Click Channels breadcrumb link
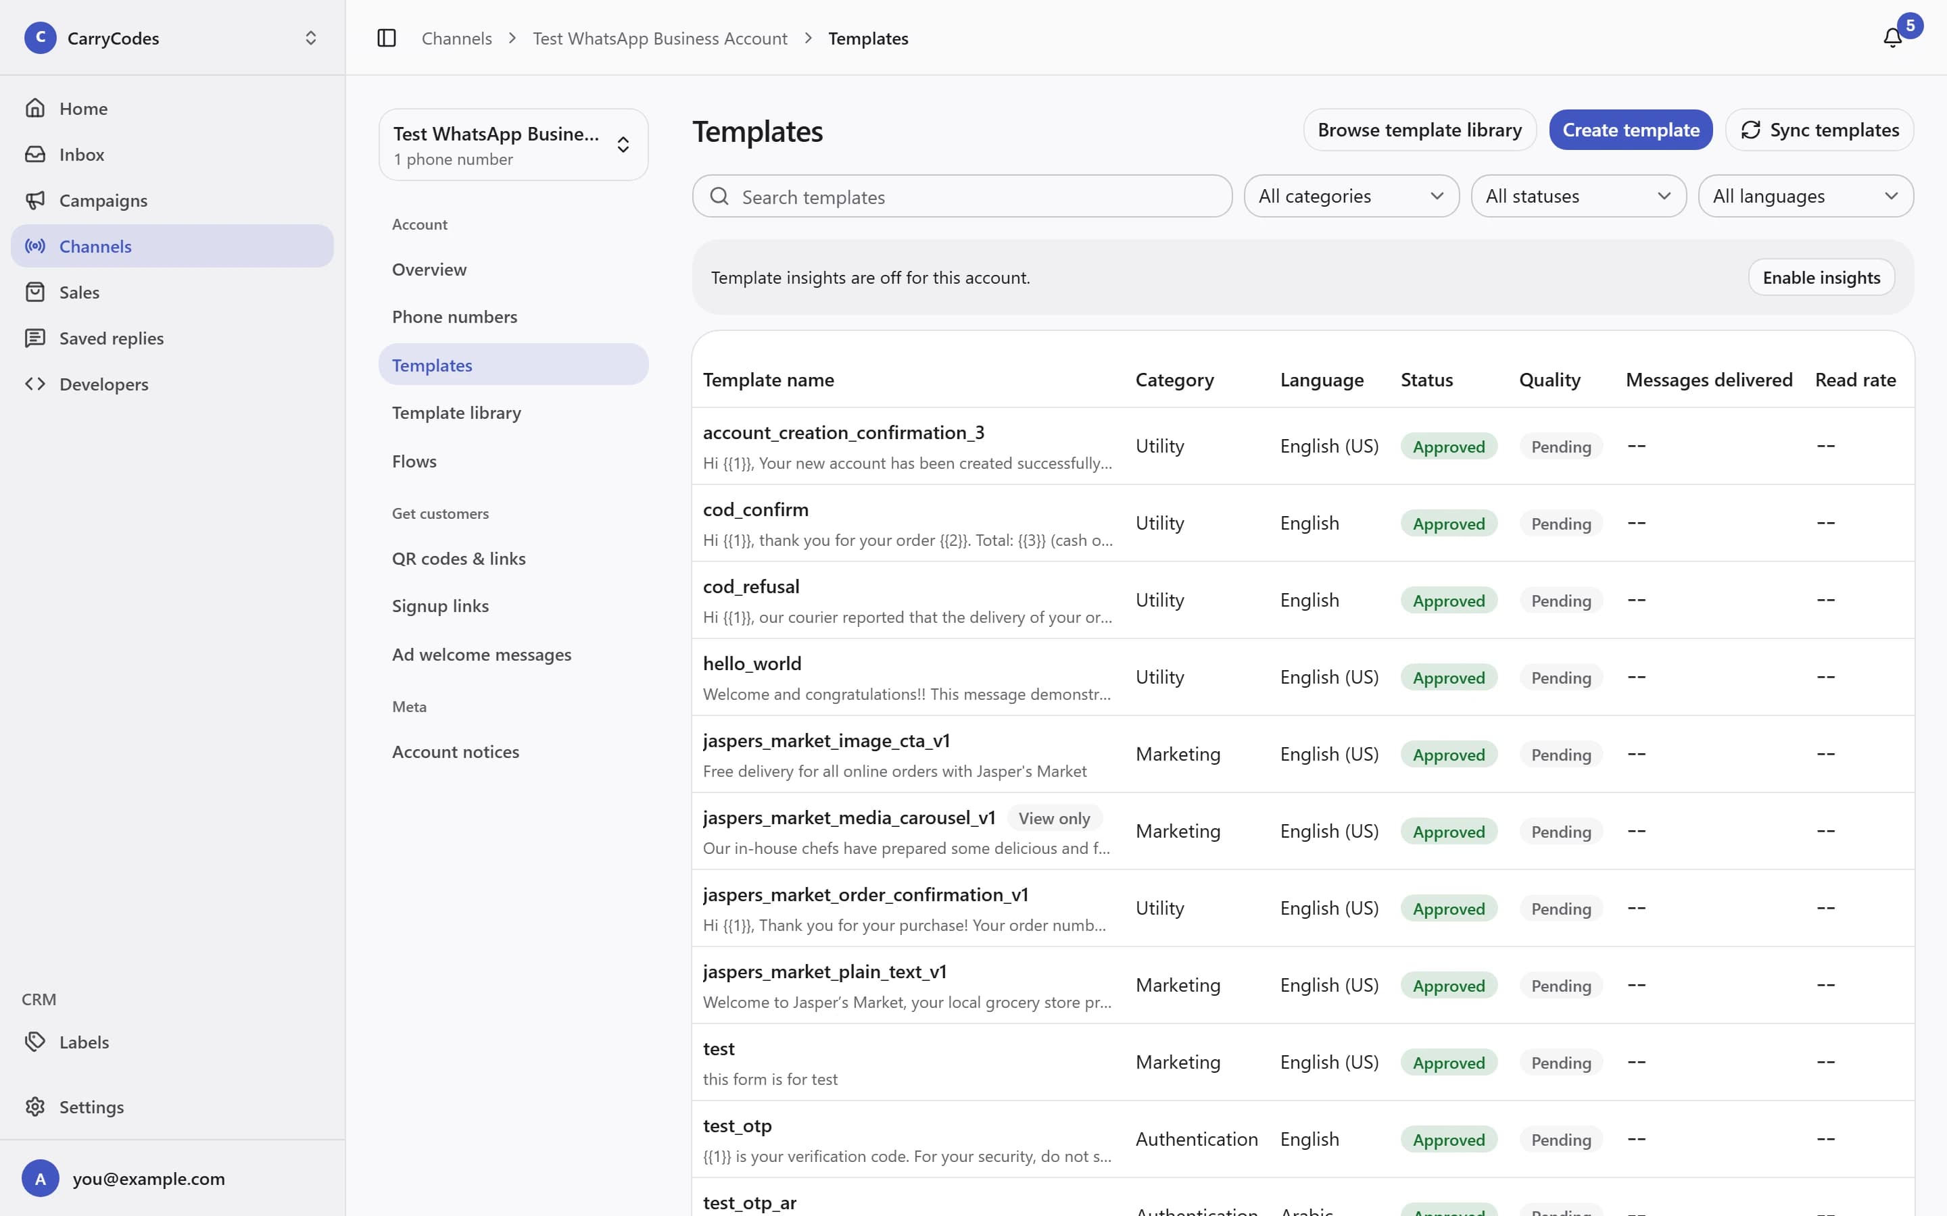The height and width of the screenshot is (1216, 1947). (456, 38)
